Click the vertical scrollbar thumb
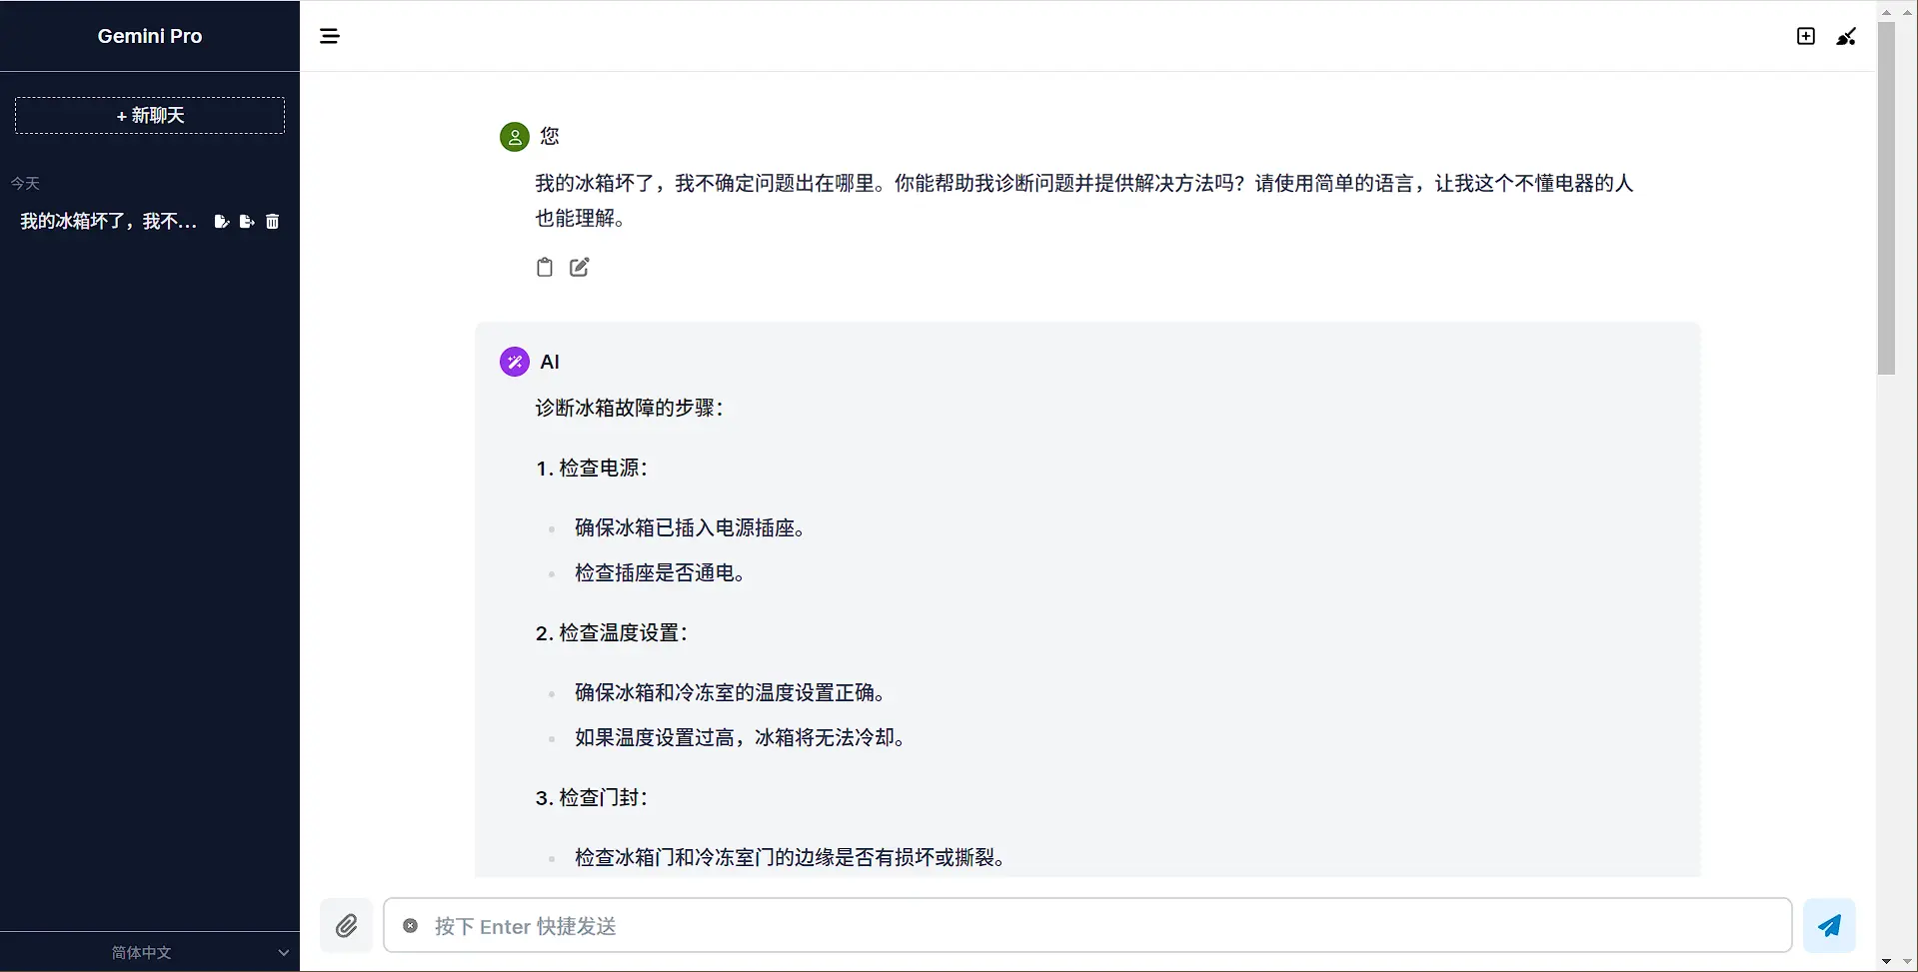Viewport: 1918px width, 972px height. click(1886, 200)
